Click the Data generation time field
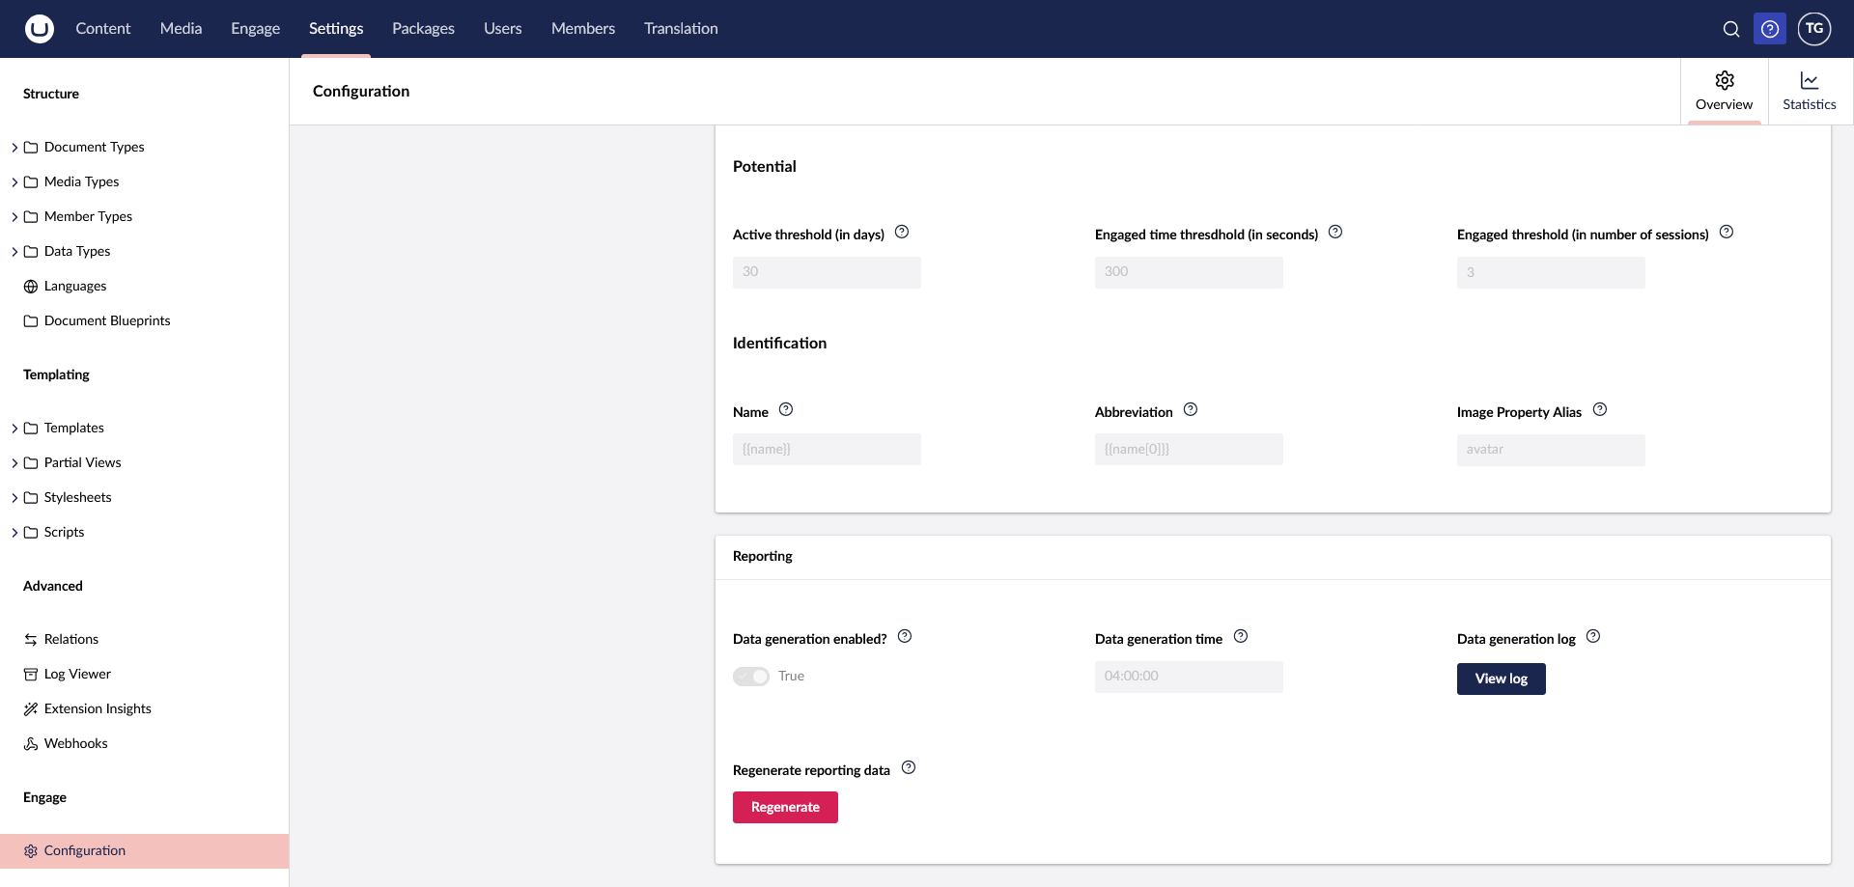 (1189, 677)
